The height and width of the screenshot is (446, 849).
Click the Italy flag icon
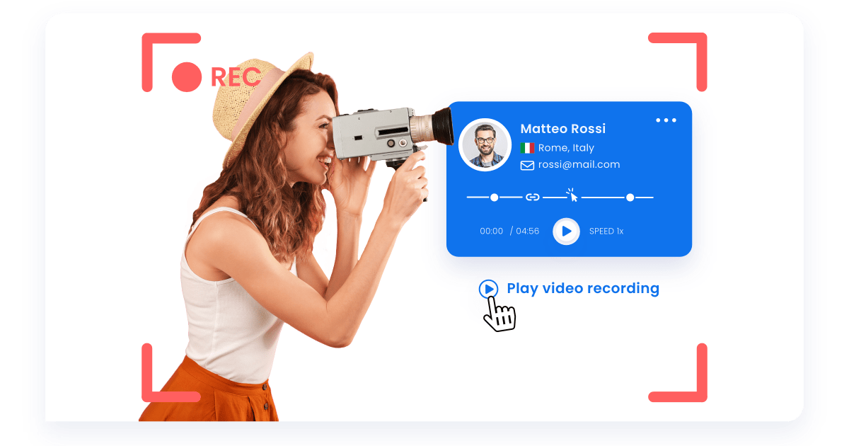point(527,148)
